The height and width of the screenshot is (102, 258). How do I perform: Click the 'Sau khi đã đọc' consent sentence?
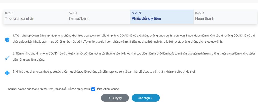click(49, 89)
